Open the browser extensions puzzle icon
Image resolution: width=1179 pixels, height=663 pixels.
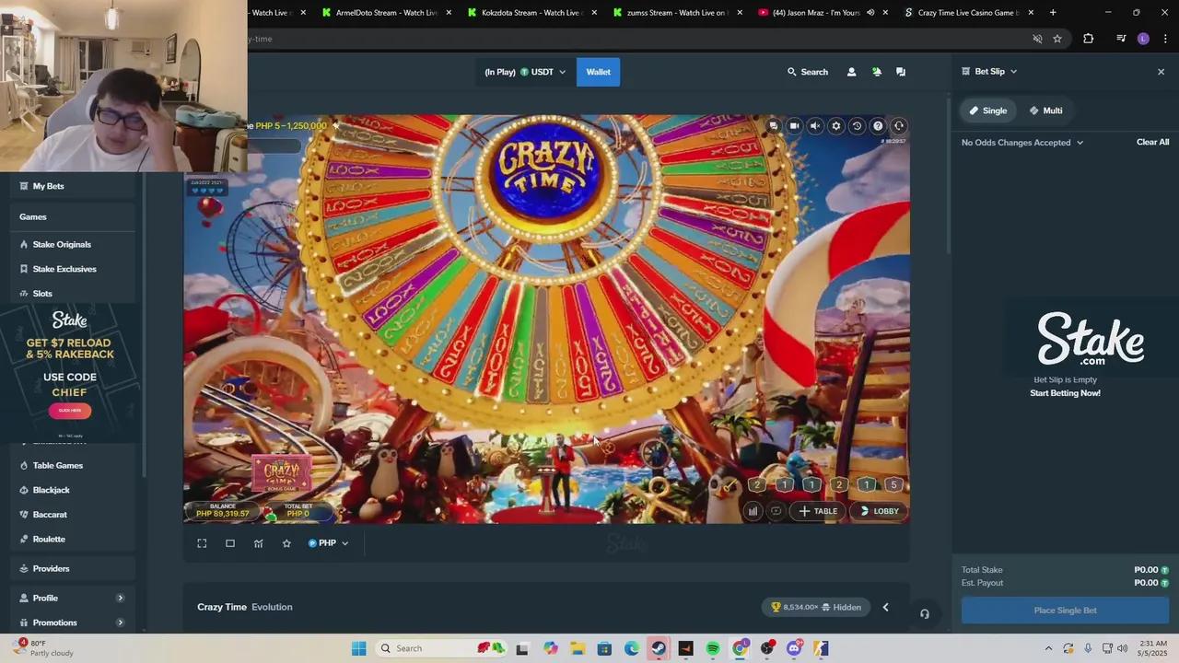point(1088,39)
